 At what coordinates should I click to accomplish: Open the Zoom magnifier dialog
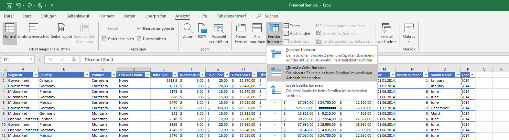(x=188, y=31)
